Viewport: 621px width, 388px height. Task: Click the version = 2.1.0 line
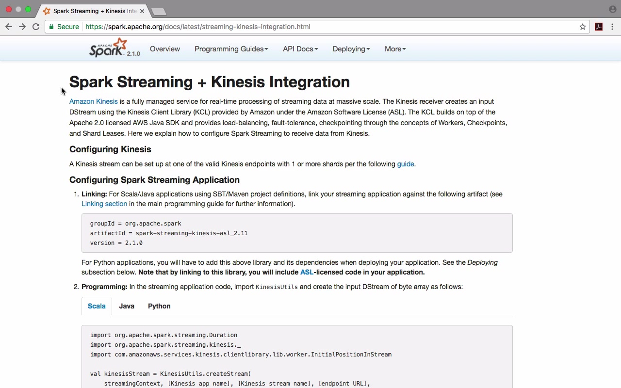116,243
